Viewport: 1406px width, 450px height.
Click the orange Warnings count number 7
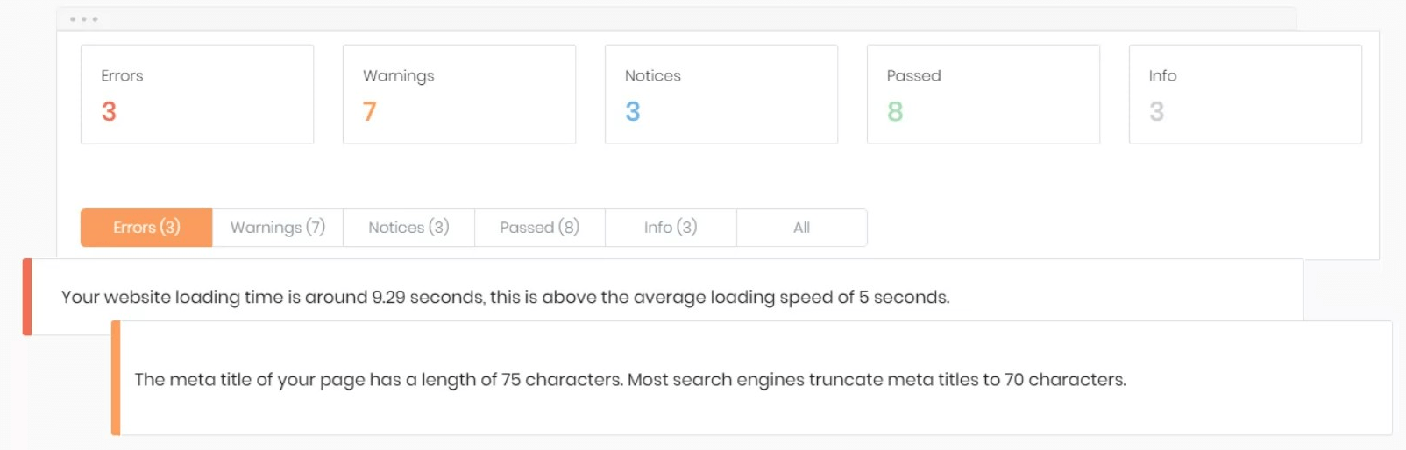(x=370, y=112)
